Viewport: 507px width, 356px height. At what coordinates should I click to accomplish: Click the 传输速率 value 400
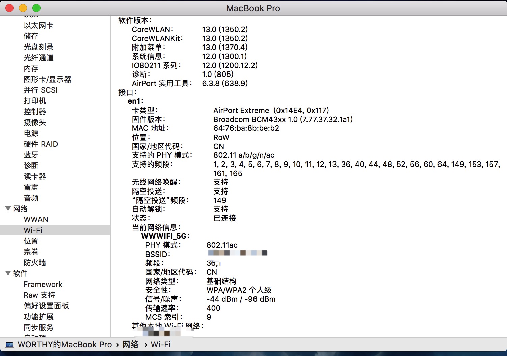pyautogui.click(x=213, y=308)
